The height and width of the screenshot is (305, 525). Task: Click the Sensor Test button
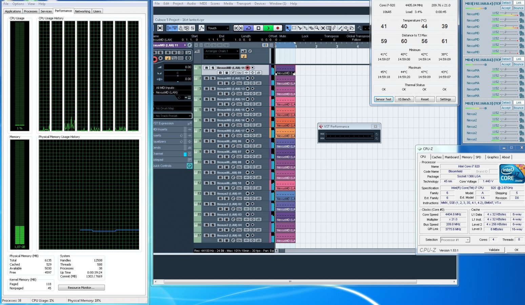pyautogui.click(x=383, y=99)
